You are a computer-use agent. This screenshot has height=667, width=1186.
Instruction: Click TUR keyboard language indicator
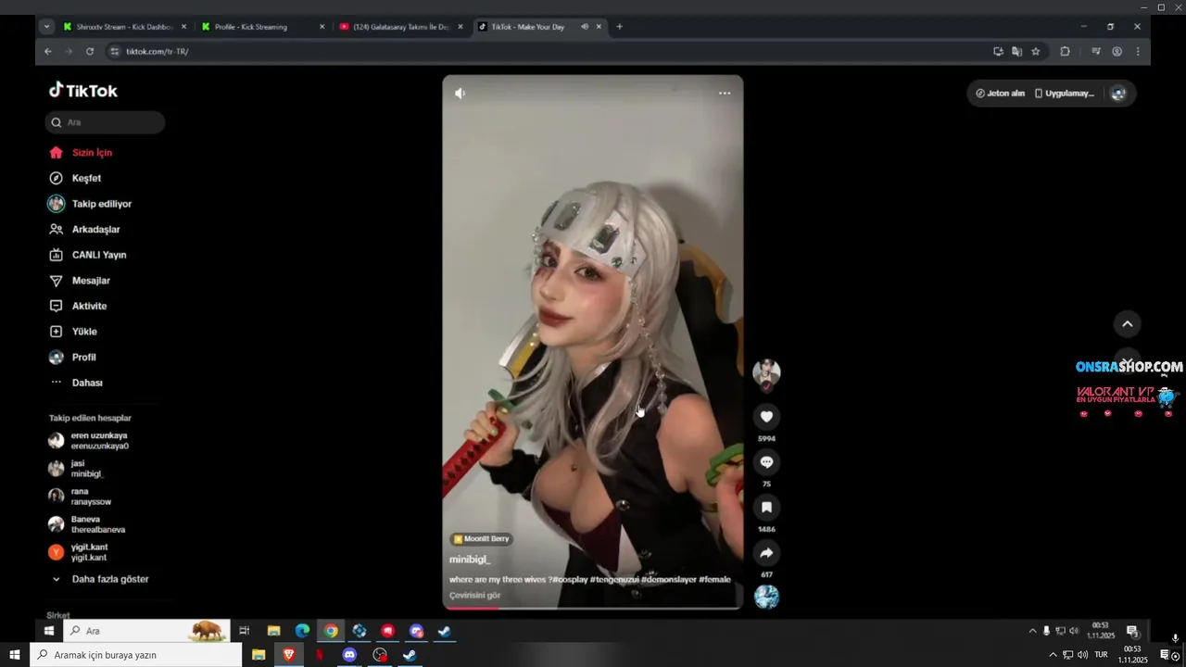[1102, 655]
